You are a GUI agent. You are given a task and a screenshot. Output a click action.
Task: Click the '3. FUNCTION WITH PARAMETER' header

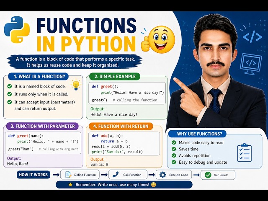coord(42,126)
